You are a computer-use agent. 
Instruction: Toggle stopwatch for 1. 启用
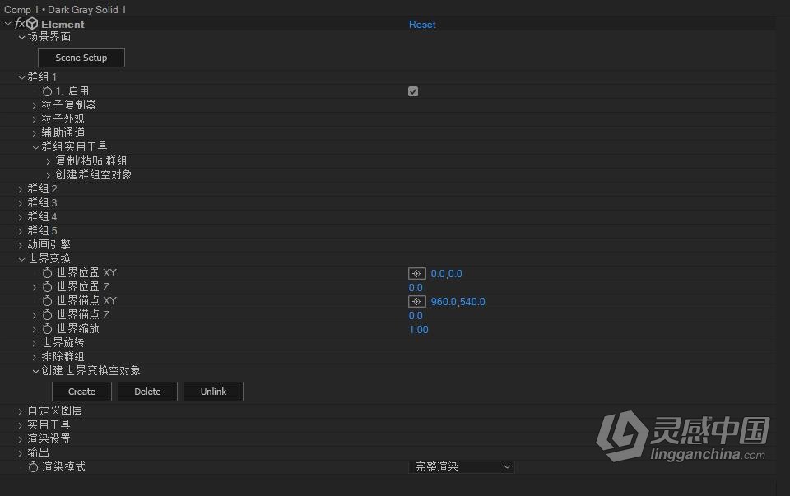[x=48, y=91]
